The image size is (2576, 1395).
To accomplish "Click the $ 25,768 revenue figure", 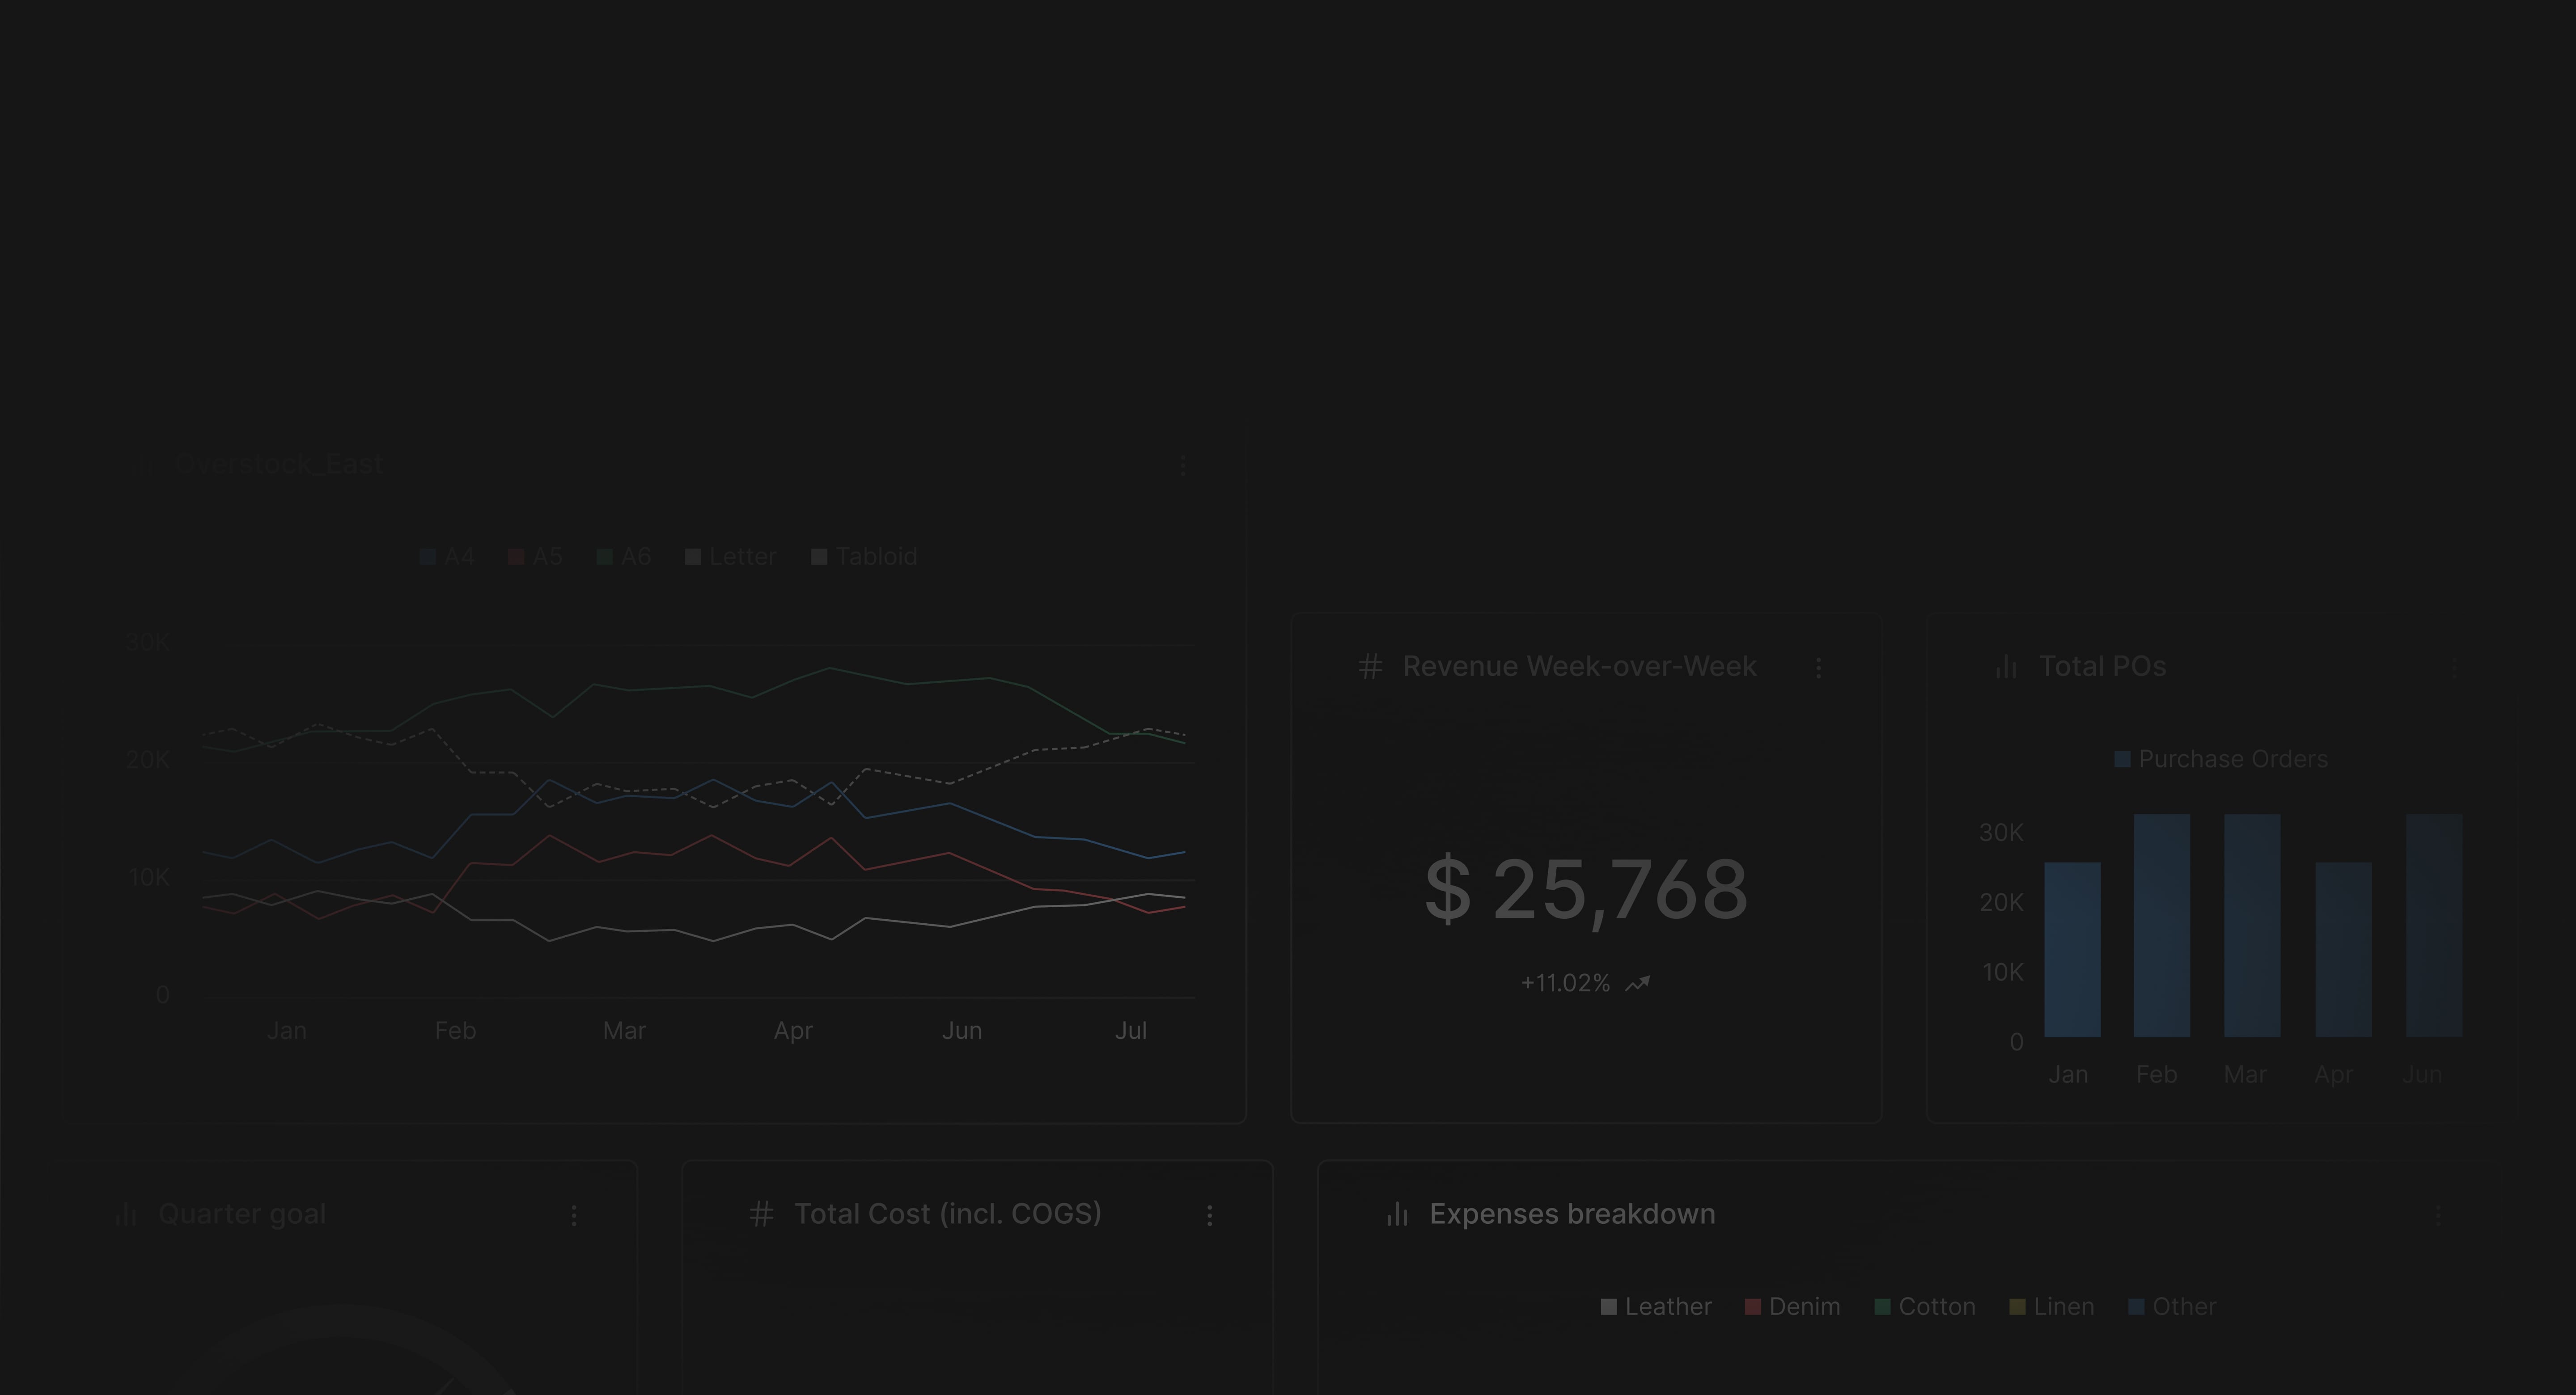I will (1586, 889).
